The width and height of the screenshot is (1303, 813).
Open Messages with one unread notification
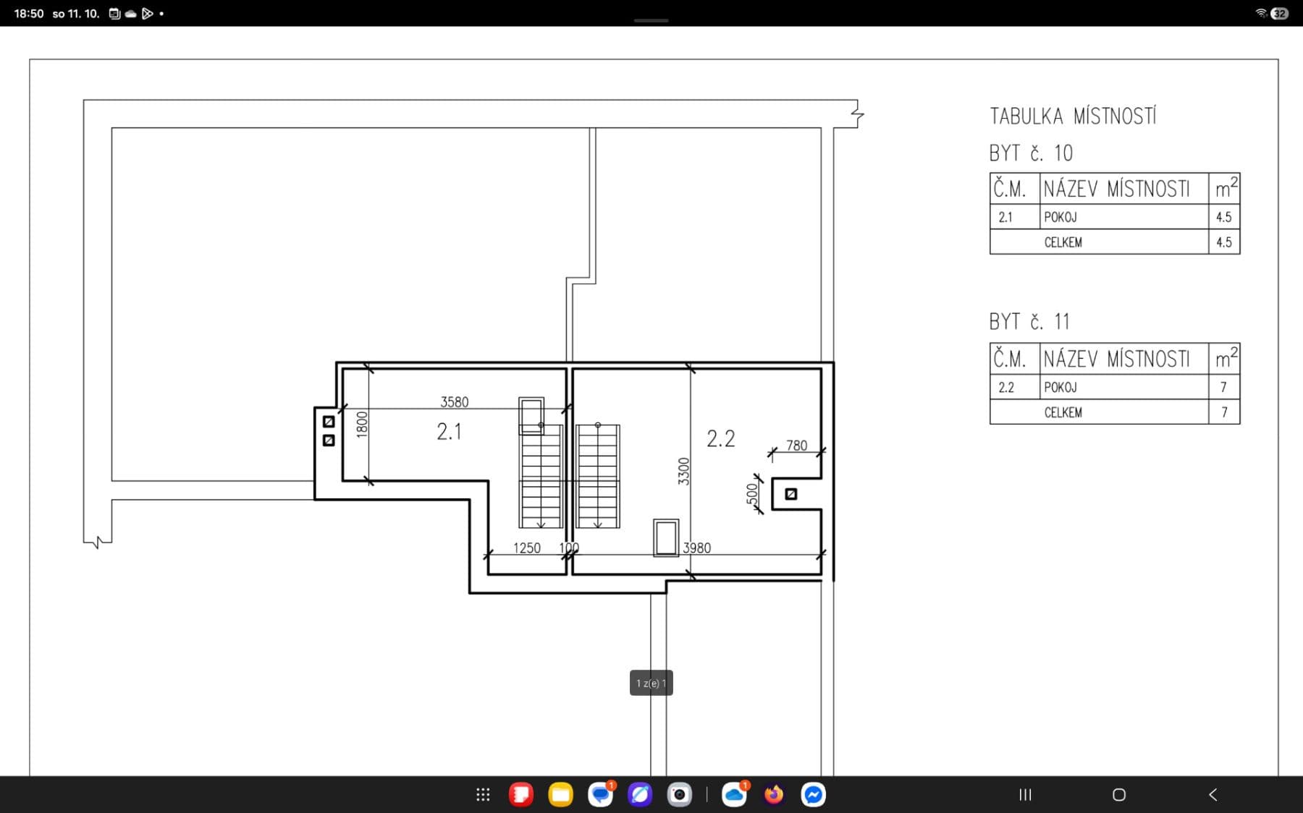click(x=600, y=794)
